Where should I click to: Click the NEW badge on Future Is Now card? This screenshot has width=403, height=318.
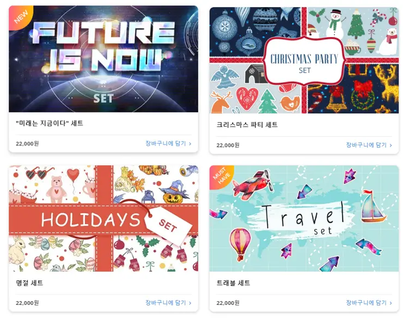tap(19, 16)
